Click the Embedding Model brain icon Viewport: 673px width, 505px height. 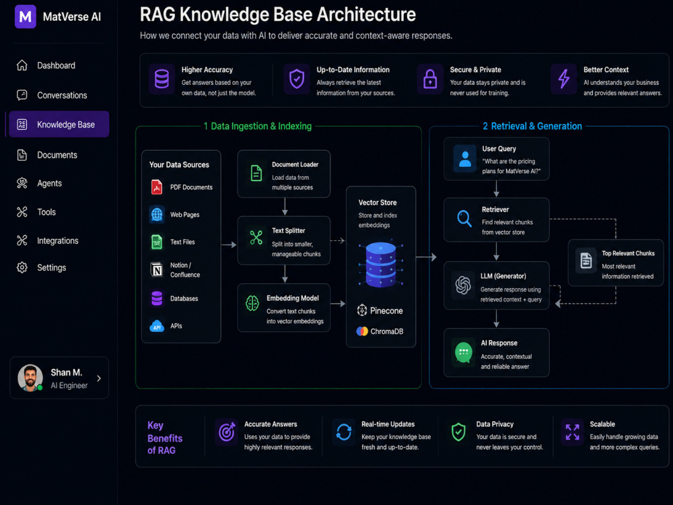[x=252, y=303]
